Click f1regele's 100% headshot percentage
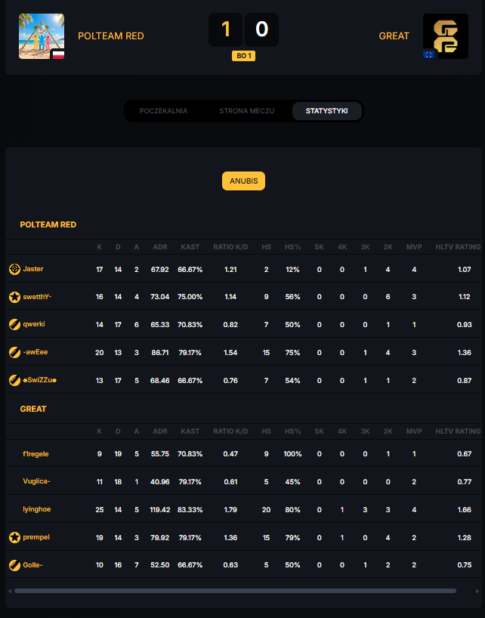Viewport: 485px width, 618px height. tap(292, 454)
